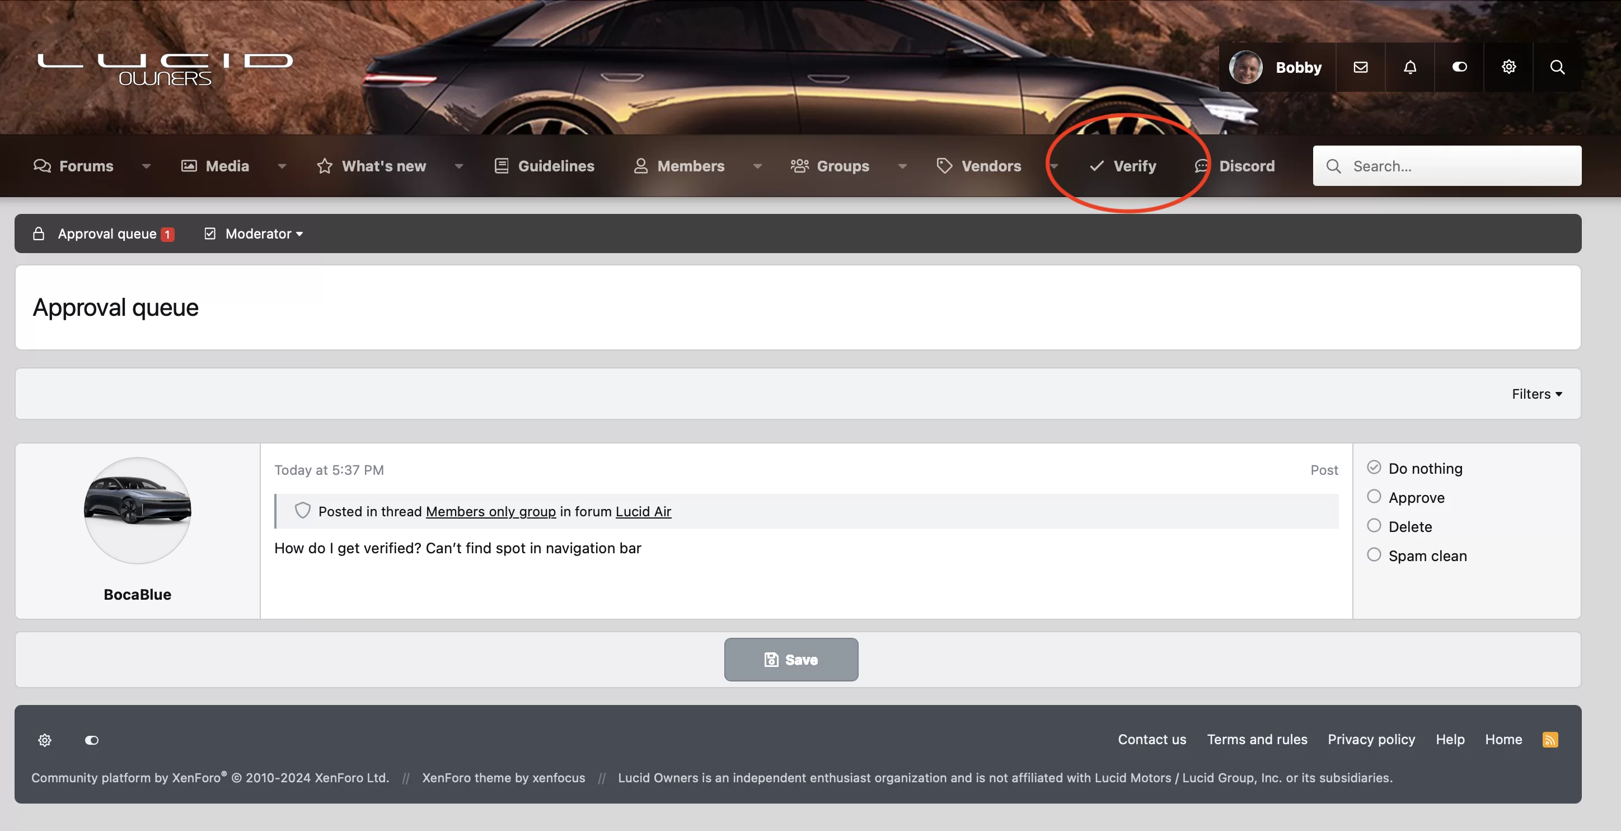
Task: Open the XenForo theme by xenfocus link
Action: 503,777
